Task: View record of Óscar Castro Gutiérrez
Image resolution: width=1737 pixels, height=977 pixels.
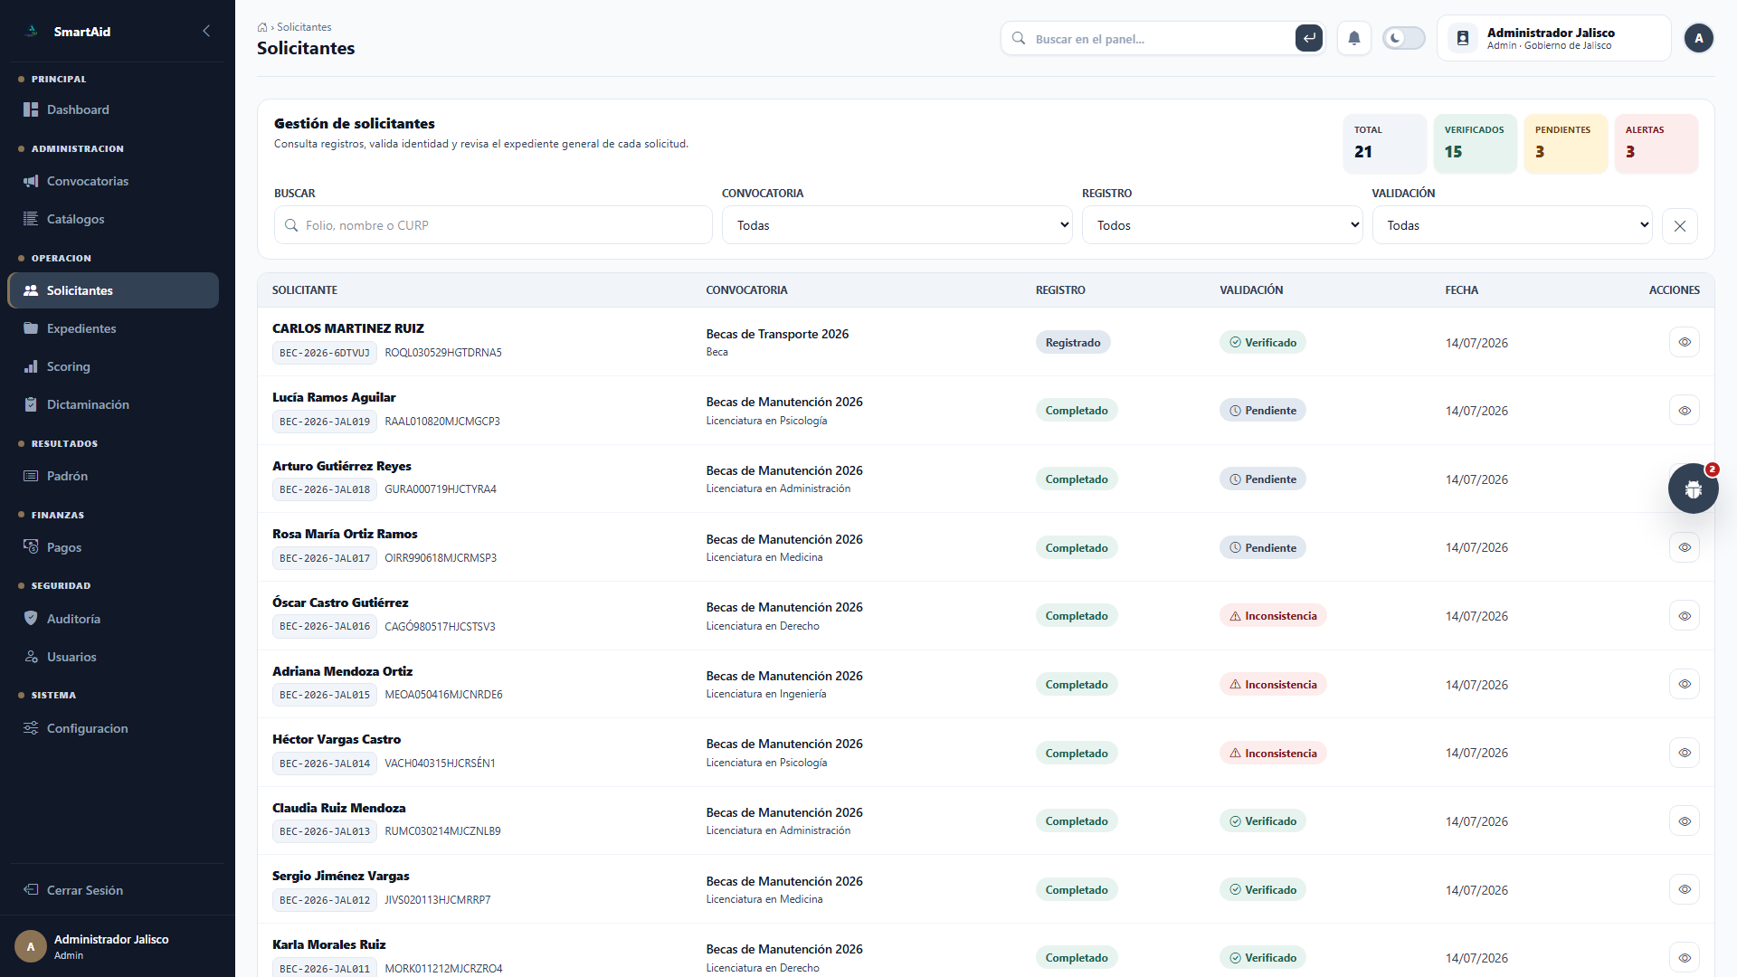Action: point(1685,616)
